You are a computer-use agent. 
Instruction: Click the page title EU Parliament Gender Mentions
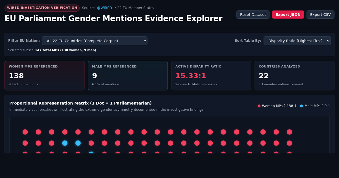113,18
